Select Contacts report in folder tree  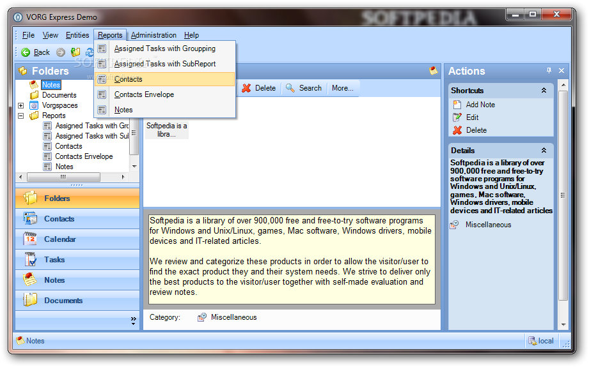68,146
